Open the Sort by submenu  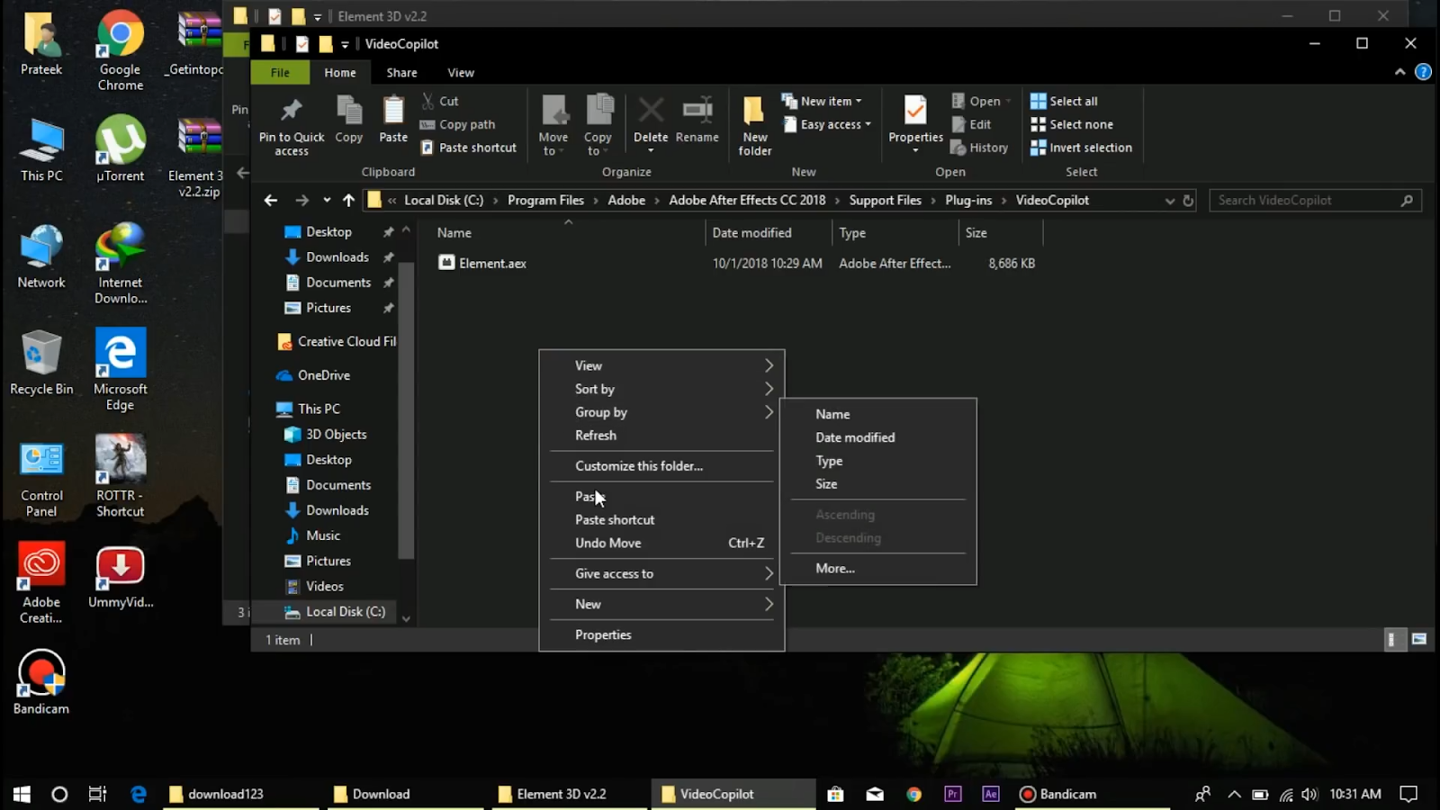(x=662, y=389)
